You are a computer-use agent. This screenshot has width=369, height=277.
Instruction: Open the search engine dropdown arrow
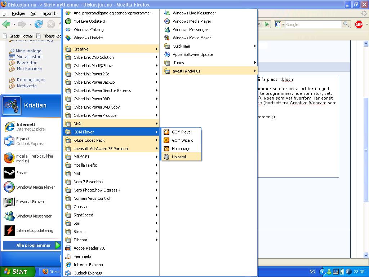[x=283, y=24]
